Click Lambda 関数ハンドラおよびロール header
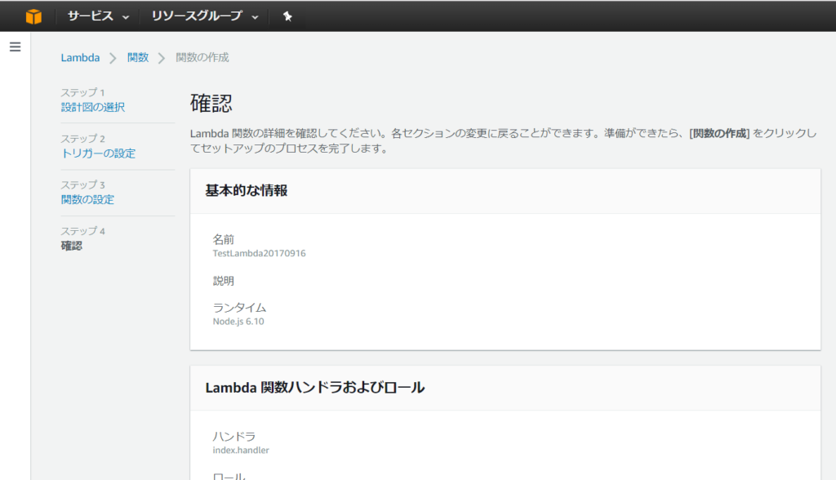Screen dimensions: 836x480 tap(314, 388)
